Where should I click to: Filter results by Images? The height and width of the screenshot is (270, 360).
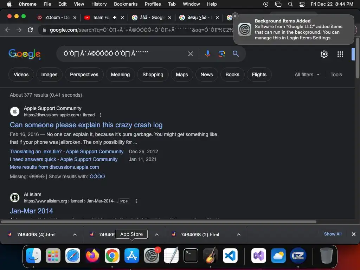point(49,75)
